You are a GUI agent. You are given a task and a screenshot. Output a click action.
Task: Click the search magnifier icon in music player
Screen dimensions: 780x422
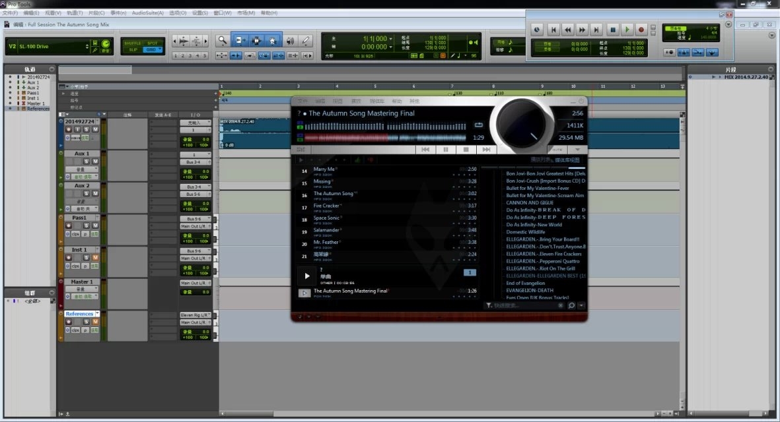571,305
